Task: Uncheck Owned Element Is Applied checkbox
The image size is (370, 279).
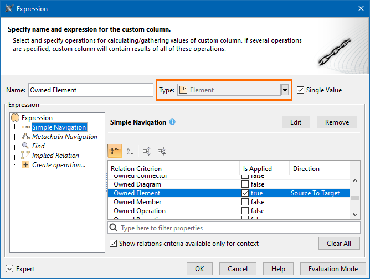Action: click(x=245, y=193)
